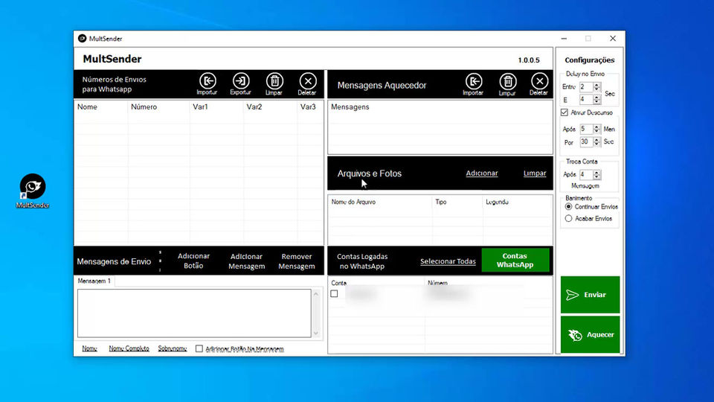Open MultSender desktop shortcut icon

(33, 191)
